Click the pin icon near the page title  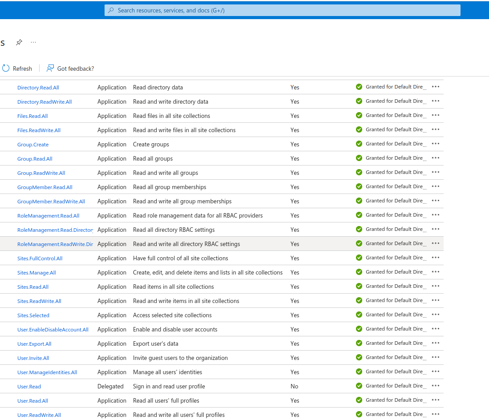[x=19, y=42]
